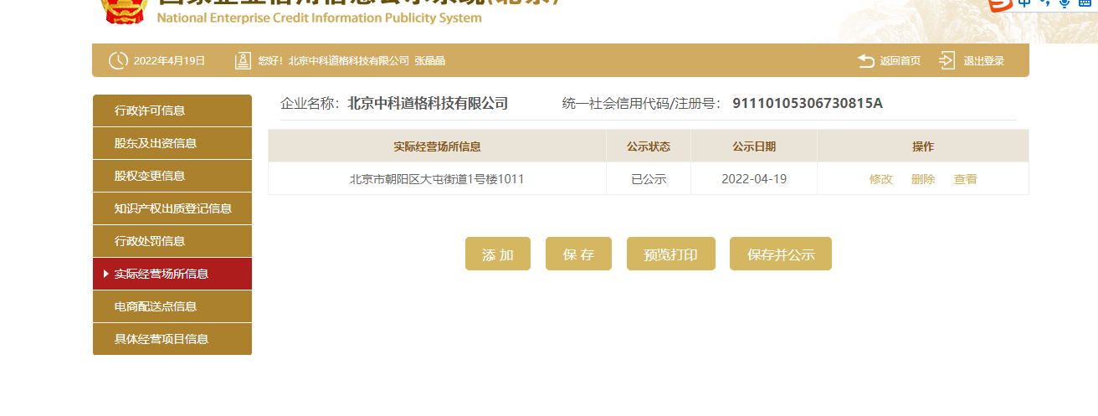The image size is (1098, 416).
Task: Click the Sogou input method icon
Action: pos(1000,4)
